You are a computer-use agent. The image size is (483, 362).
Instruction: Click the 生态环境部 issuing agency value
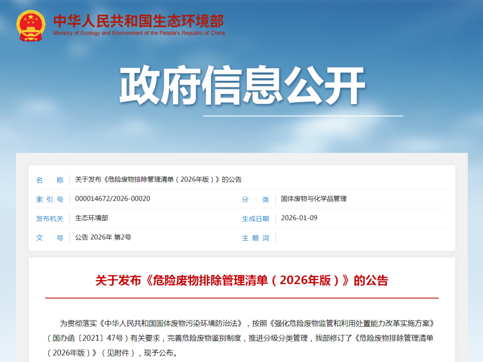pos(92,218)
